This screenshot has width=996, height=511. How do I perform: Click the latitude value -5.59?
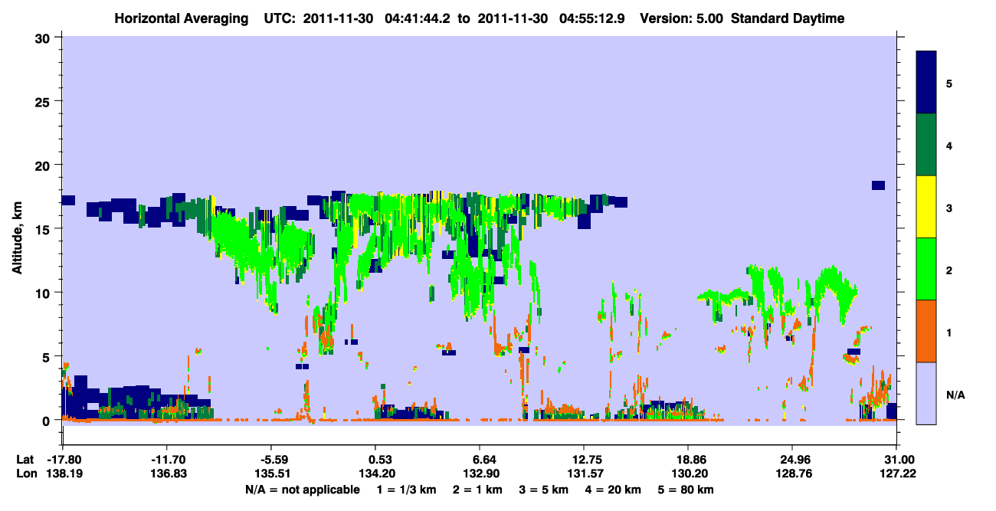[x=274, y=460]
